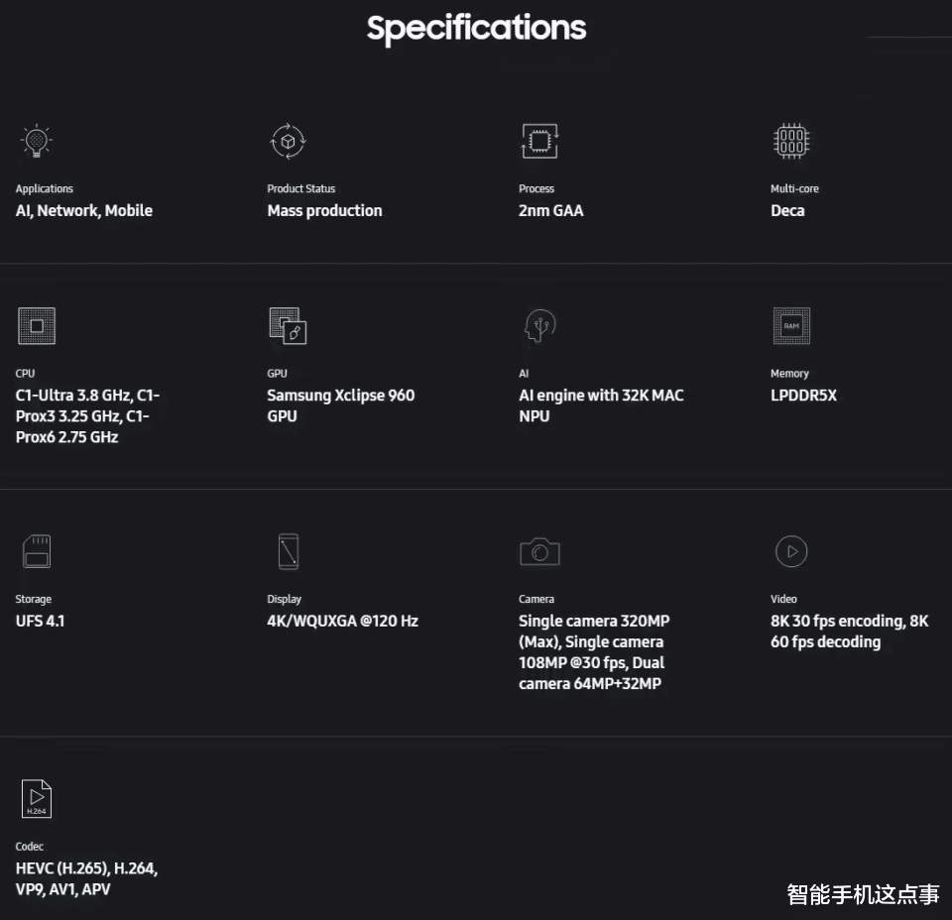This screenshot has height=920, width=952.
Task: Click the 2nm GAA process value
Action: 550,210
